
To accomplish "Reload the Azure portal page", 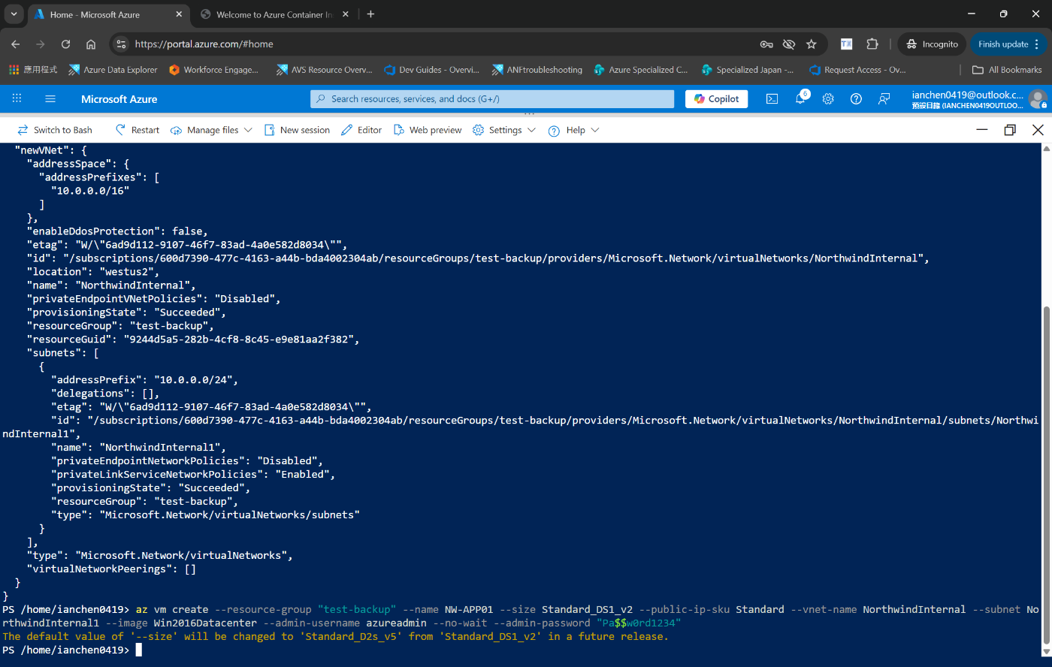I will (65, 44).
